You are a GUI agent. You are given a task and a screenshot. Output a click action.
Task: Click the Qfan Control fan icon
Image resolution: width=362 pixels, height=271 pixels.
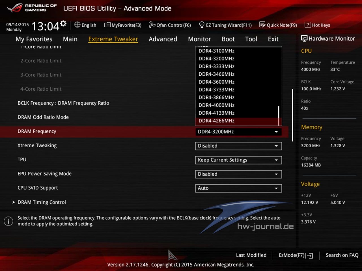pos(152,25)
